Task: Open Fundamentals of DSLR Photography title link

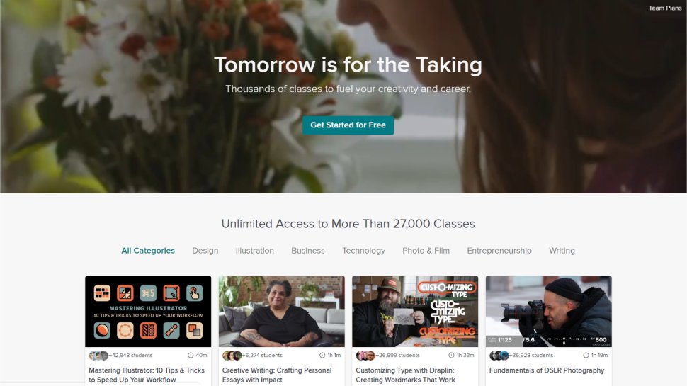Action: 546,370
